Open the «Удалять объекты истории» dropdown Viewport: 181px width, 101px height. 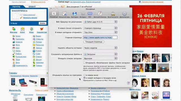click(100, 48)
